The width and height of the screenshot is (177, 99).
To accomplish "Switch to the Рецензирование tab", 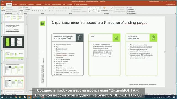I will [56, 4].
